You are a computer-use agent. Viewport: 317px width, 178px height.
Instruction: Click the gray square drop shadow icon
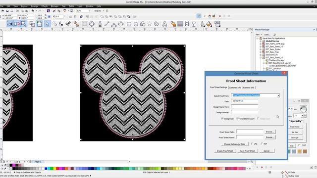(180, 24)
